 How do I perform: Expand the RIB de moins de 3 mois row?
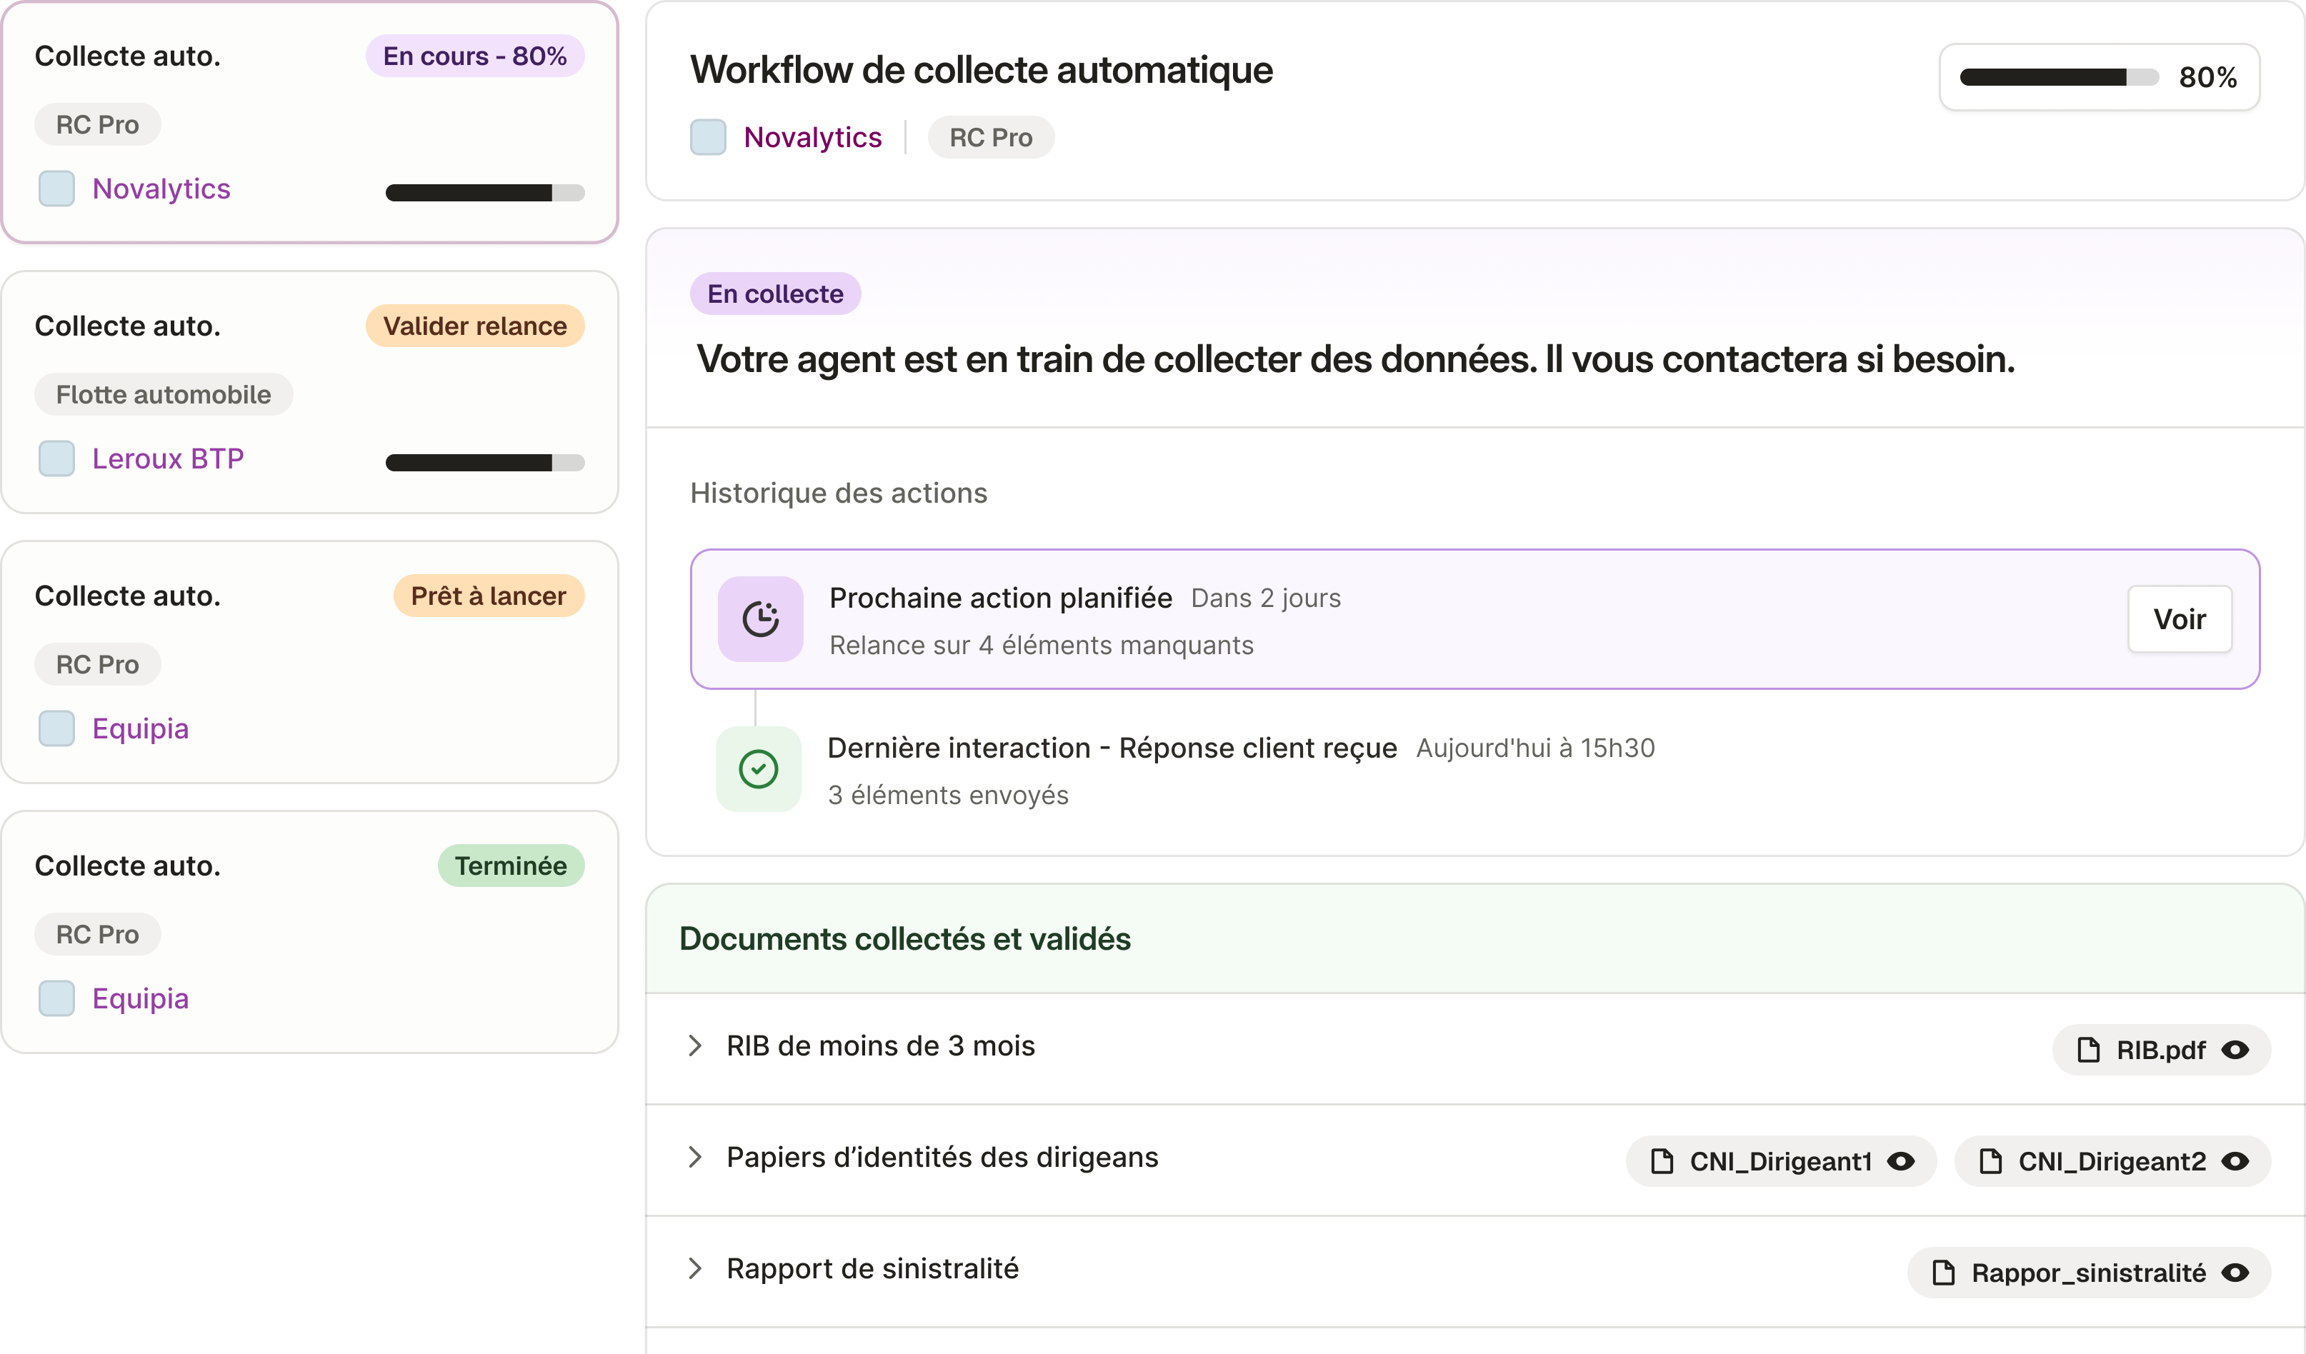696,1045
